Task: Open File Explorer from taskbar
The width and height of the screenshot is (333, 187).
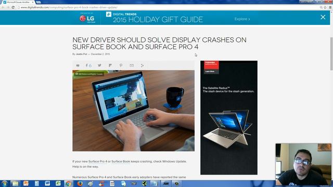Action: (15, 183)
